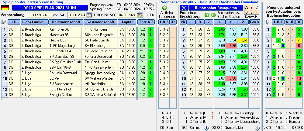Click the notepad edit icon left of LK
This screenshot has width=304, height=131.
(3, 22)
